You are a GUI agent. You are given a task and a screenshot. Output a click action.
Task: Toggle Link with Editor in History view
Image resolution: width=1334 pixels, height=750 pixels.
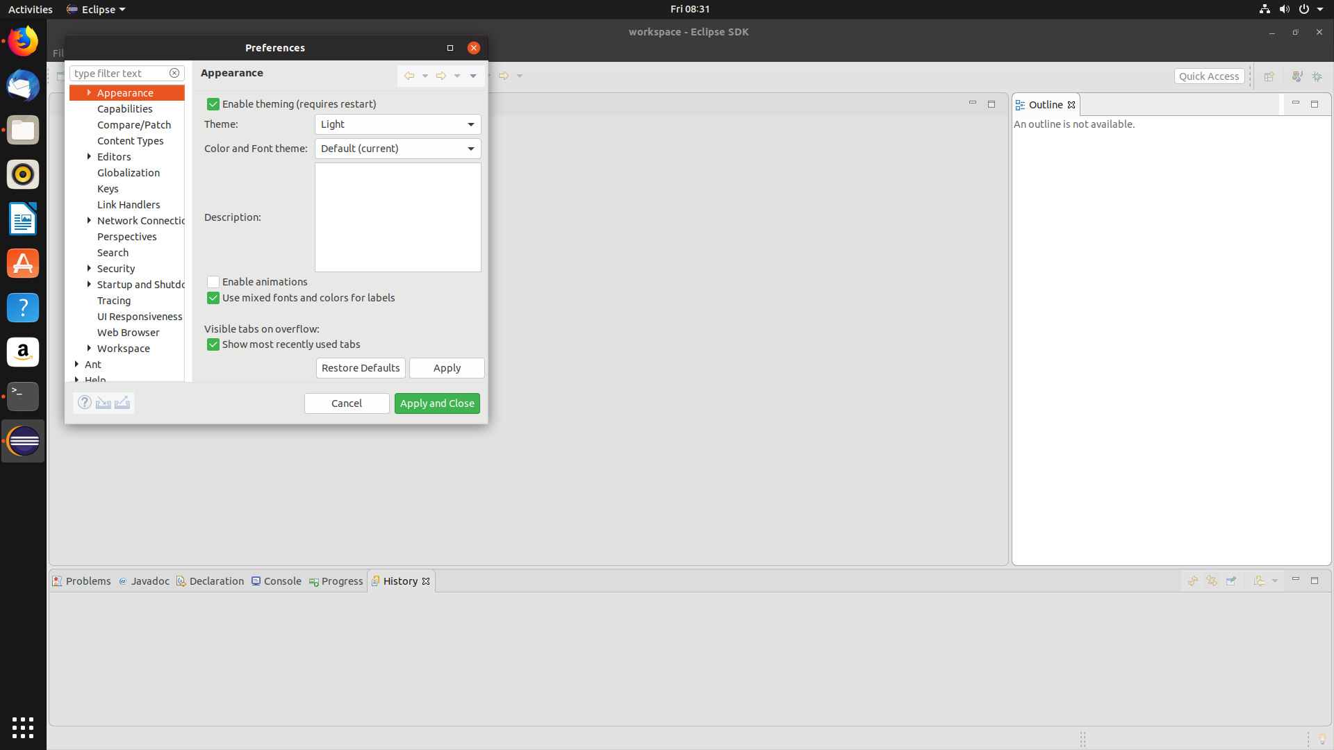pos(1212,581)
